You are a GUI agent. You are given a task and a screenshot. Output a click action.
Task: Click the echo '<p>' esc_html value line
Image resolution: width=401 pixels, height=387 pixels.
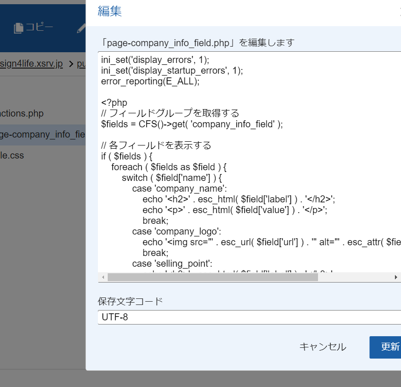tap(235, 210)
